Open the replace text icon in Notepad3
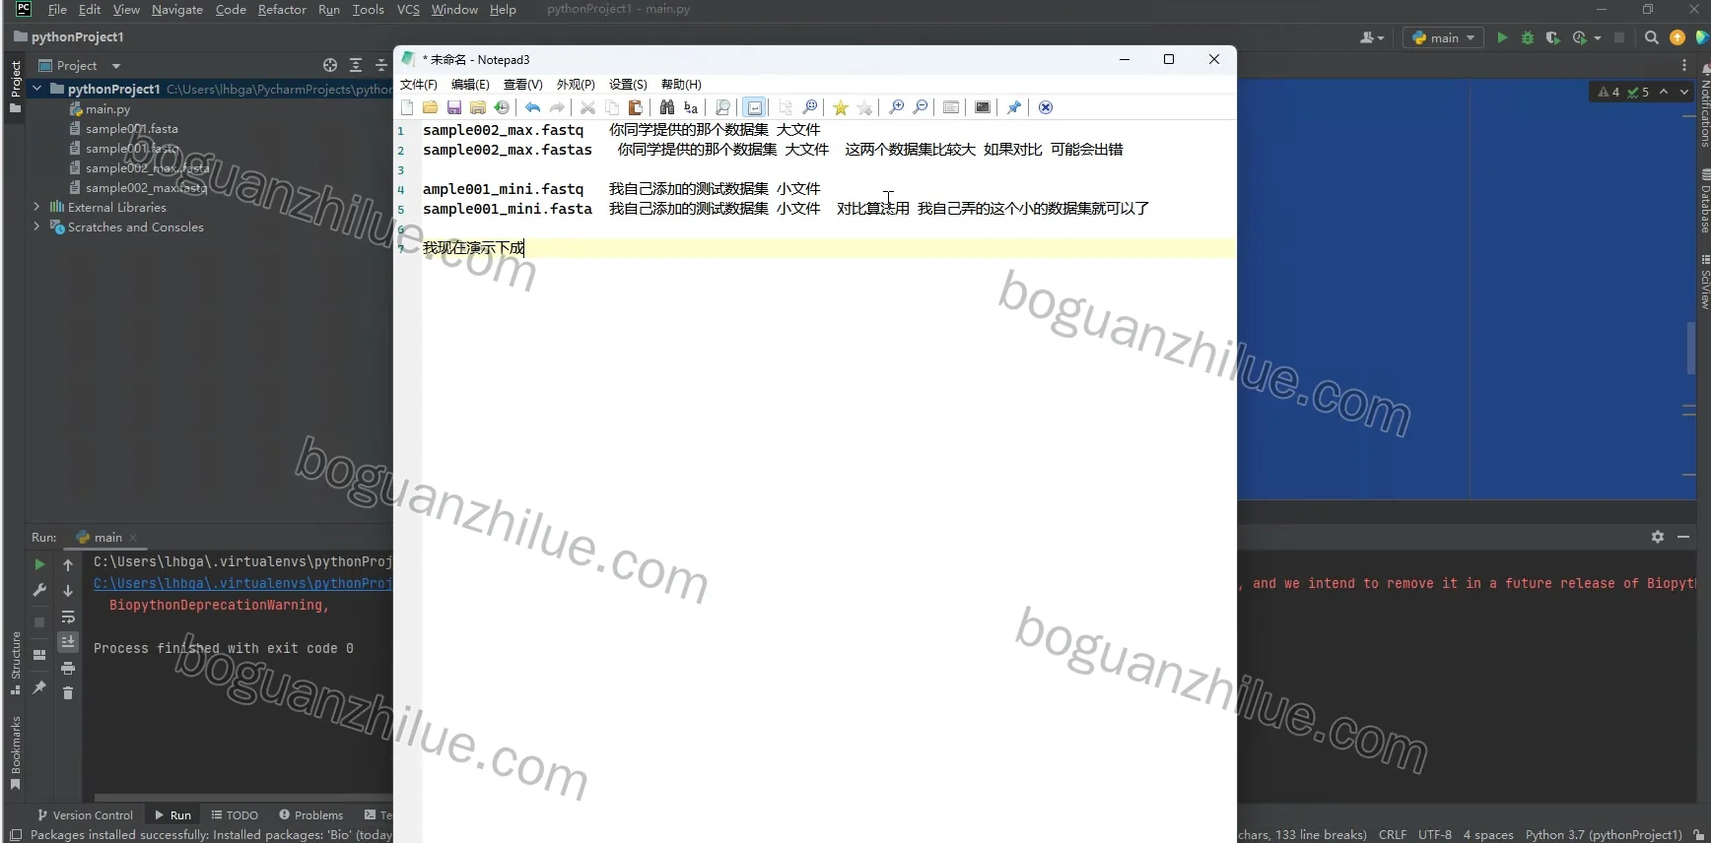 click(691, 107)
